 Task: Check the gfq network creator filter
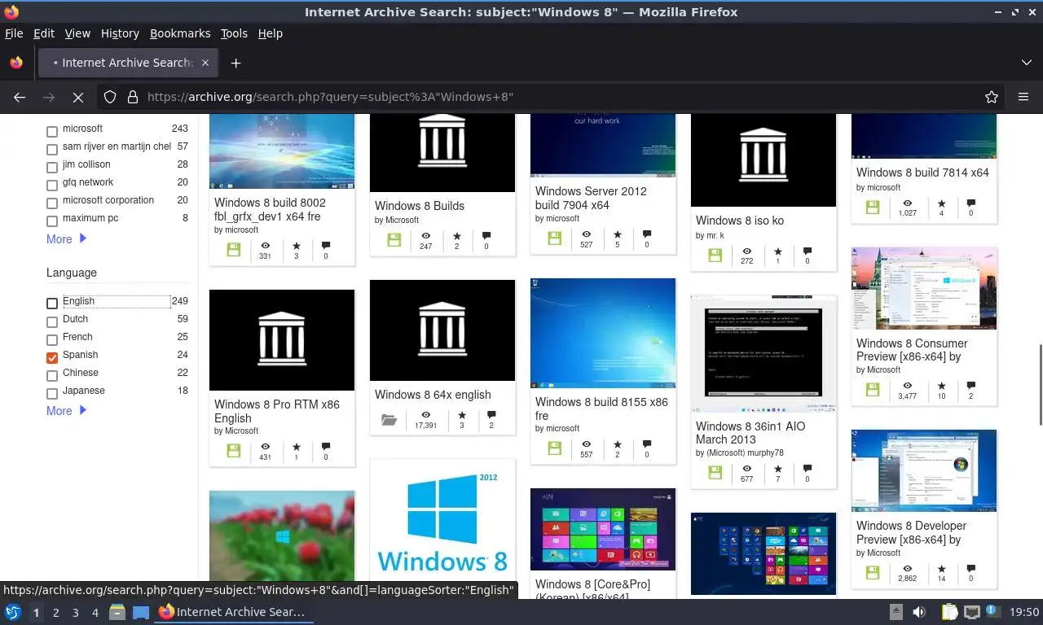(x=52, y=185)
